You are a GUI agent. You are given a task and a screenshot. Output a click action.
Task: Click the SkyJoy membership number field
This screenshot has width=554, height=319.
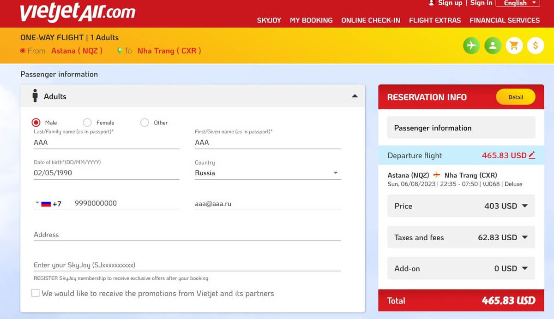point(187,265)
